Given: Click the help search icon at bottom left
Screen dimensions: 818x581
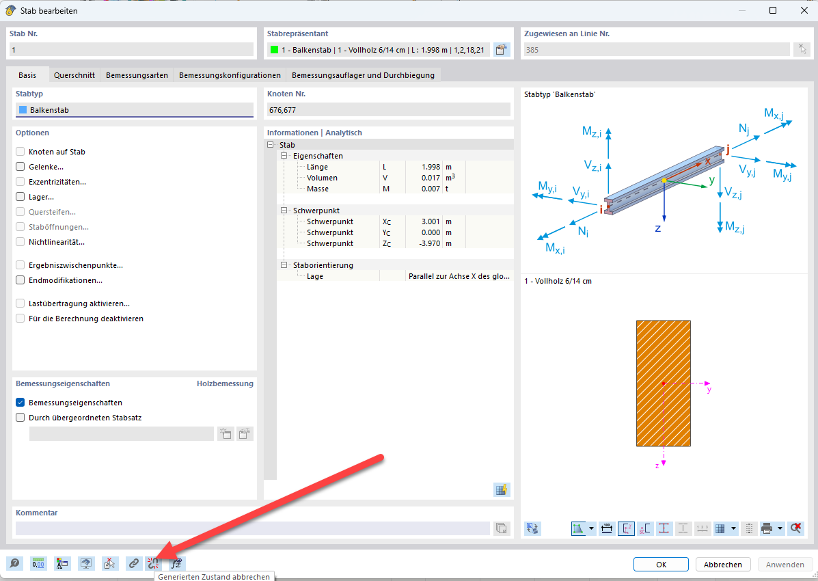Looking at the screenshot, I should tap(14, 564).
